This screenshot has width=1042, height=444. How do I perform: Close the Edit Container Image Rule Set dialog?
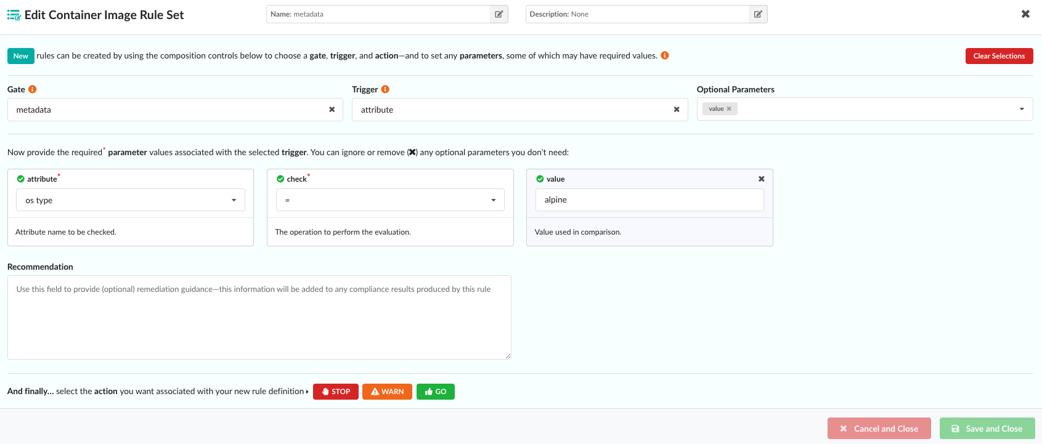click(x=1025, y=14)
